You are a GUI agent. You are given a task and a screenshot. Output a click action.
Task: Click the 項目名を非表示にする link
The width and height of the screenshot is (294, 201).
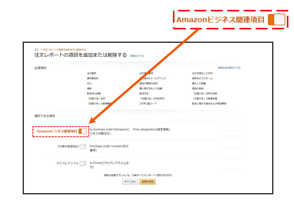pyautogui.click(x=229, y=68)
